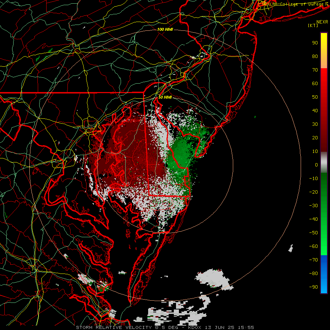Click the small isolated white echo near -60 level
The height and width of the screenshot is (330, 330).
click(x=291, y=248)
